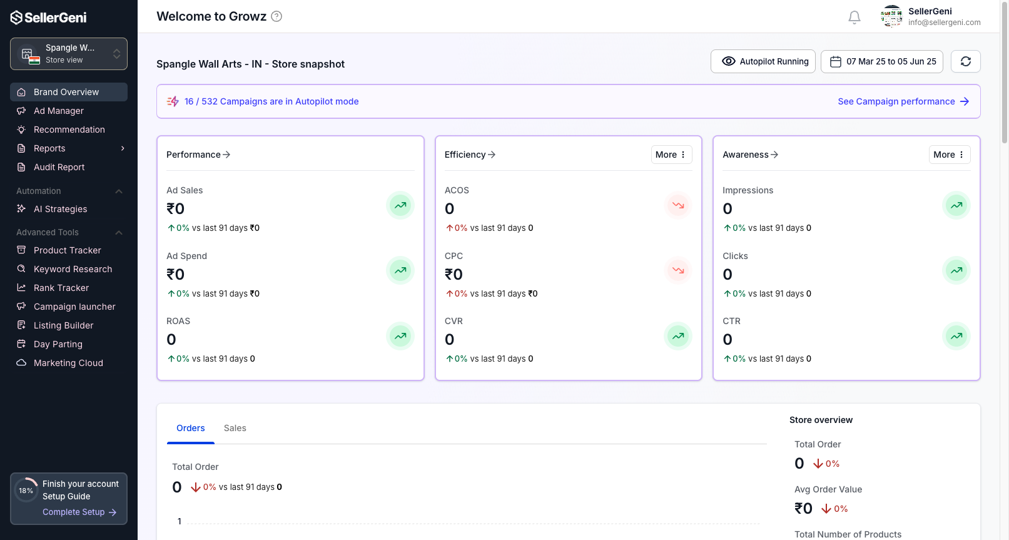Image resolution: width=1009 pixels, height=540 pixels.
Task: Open the help icon beside Welcome to Growz
Action: pyautogui.click(x=276, y=16)
